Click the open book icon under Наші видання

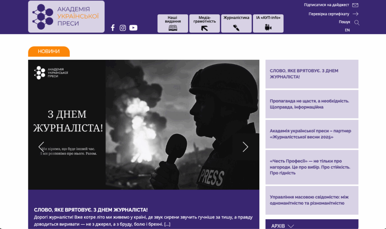173,28
